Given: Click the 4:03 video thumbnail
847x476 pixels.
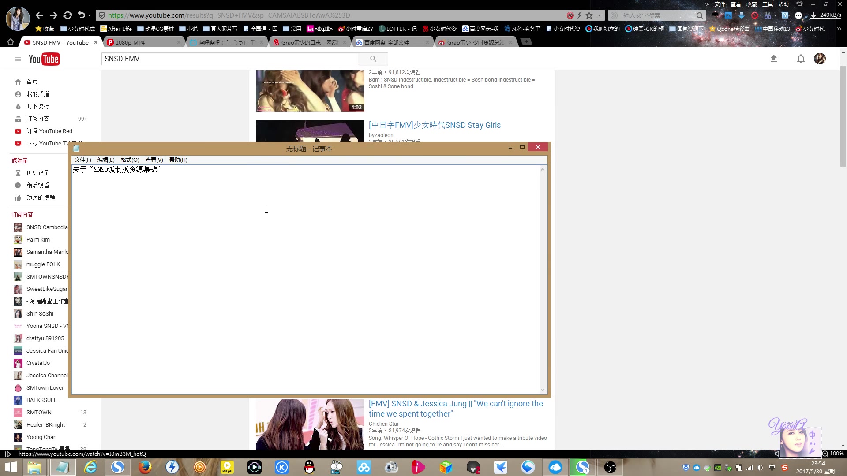Looking at the screenshot, I should [310, 90].
